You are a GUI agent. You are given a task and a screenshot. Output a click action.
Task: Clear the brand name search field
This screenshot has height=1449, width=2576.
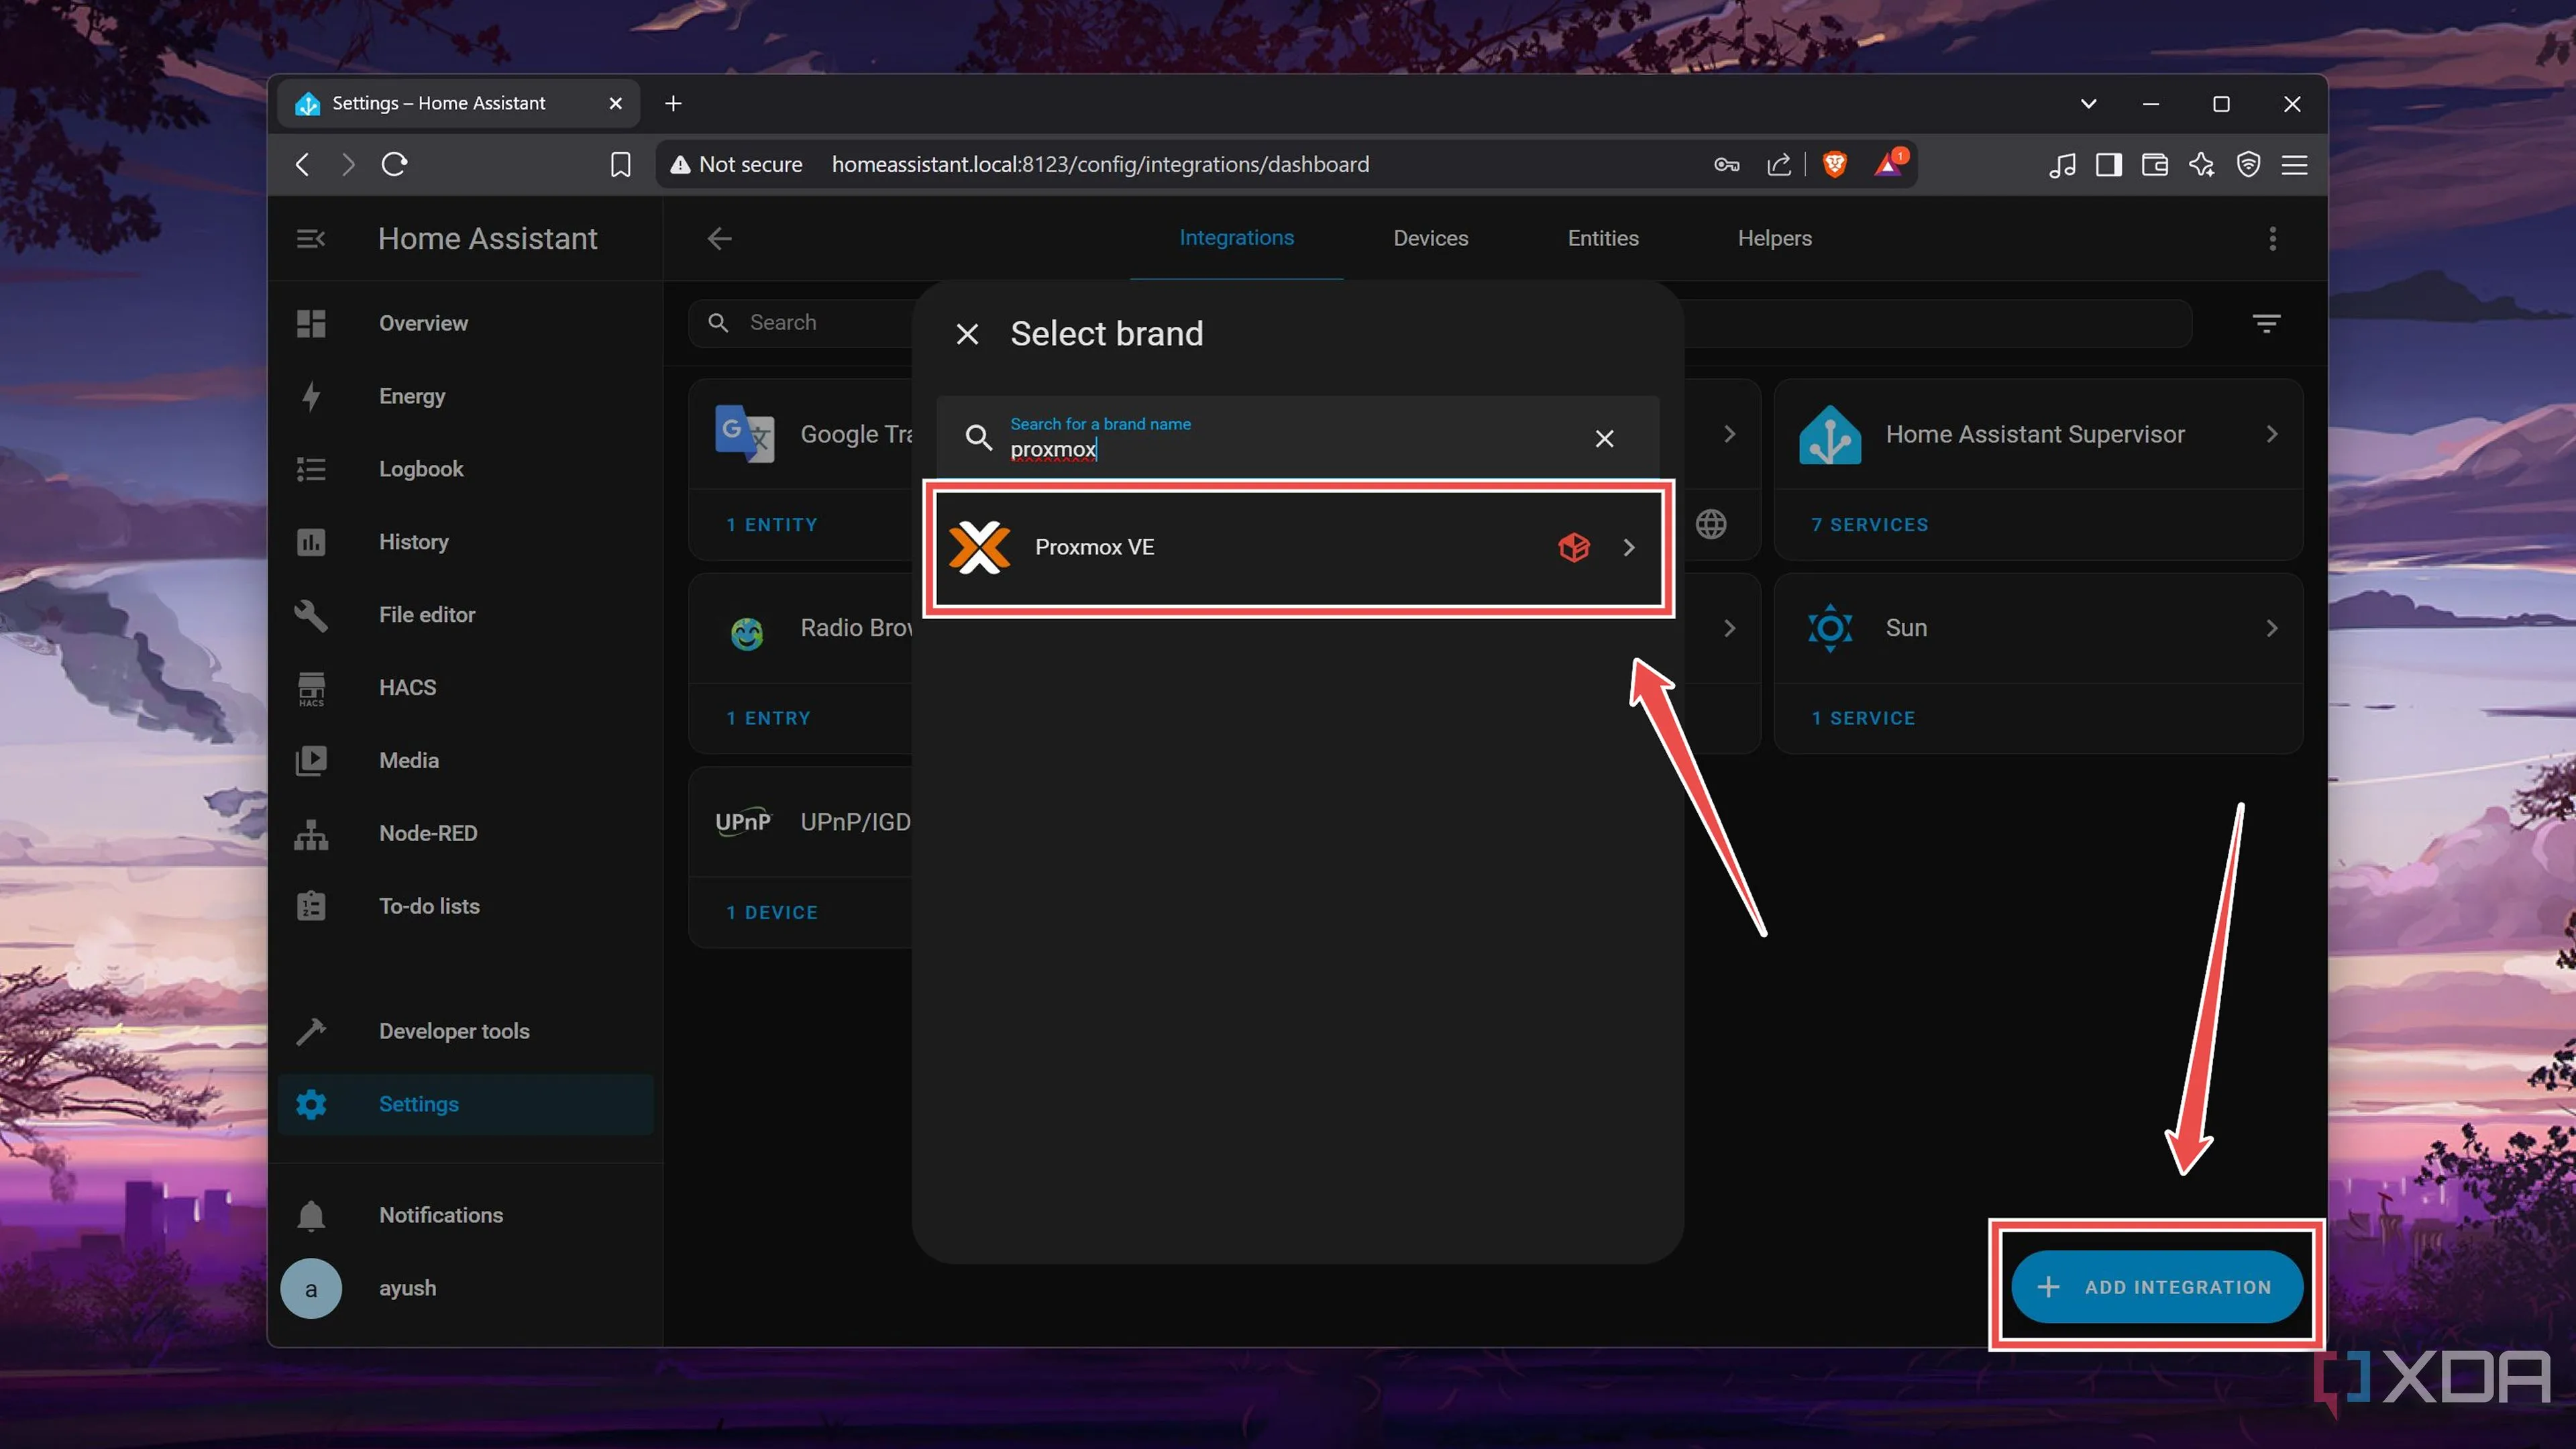pos(1604,438)
